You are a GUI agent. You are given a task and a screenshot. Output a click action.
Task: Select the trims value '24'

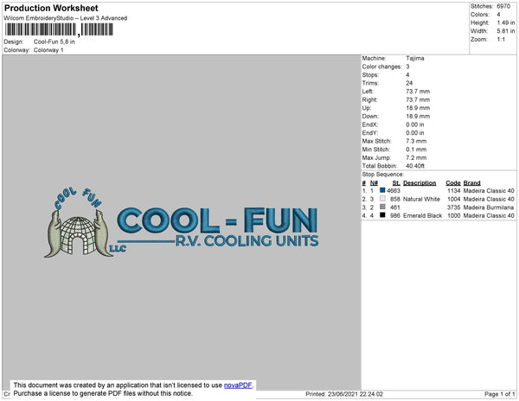(x=409, y=83)
